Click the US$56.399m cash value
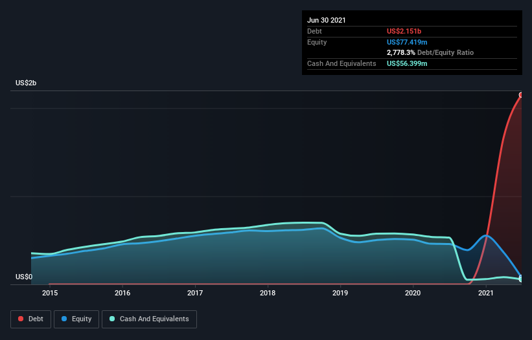The width and height of the screenshot is (532, 340). point(407,63)
